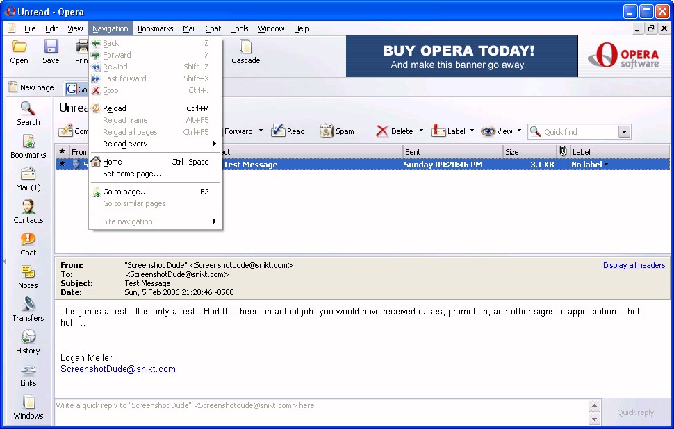Open the Bookmarks panel icon

(28, 146)
